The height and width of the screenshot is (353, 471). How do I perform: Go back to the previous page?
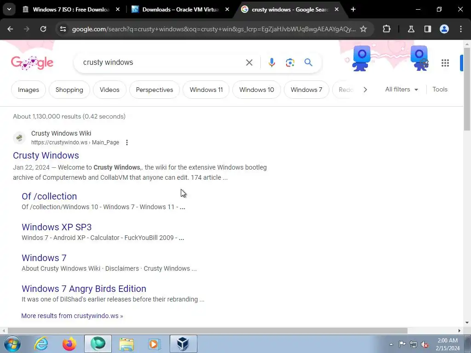[x=10, y=29]
